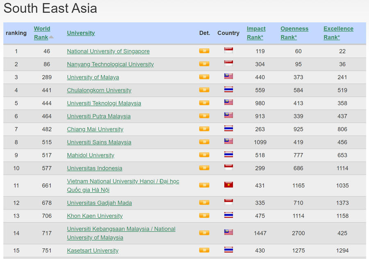Open details for Chiang Mai University
This screenshot has width=369, height=259.
pos(204,129)
